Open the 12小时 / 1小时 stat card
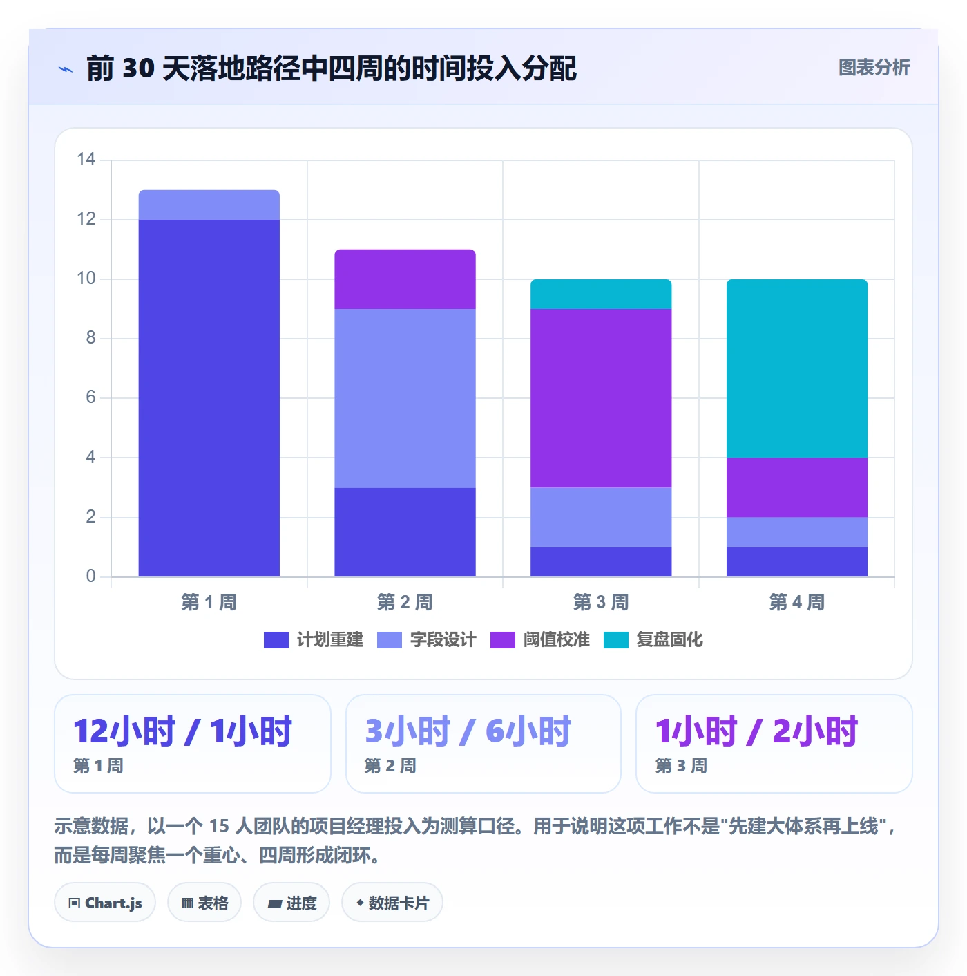 [193, 744]
